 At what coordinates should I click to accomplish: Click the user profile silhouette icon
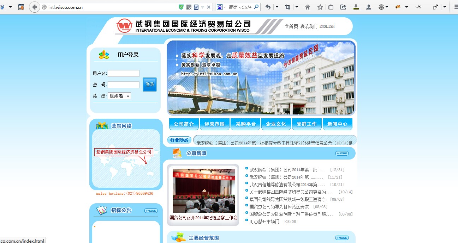click(x=369, y=7)
